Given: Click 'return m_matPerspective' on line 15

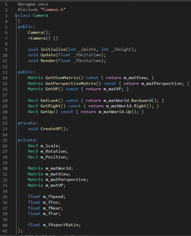Looking at the screenshot, I should tap(153, 84).
